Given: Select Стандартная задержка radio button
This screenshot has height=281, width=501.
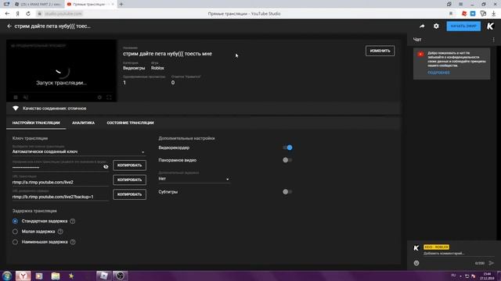Looking at the screenshot, I should tap(15, 221).
